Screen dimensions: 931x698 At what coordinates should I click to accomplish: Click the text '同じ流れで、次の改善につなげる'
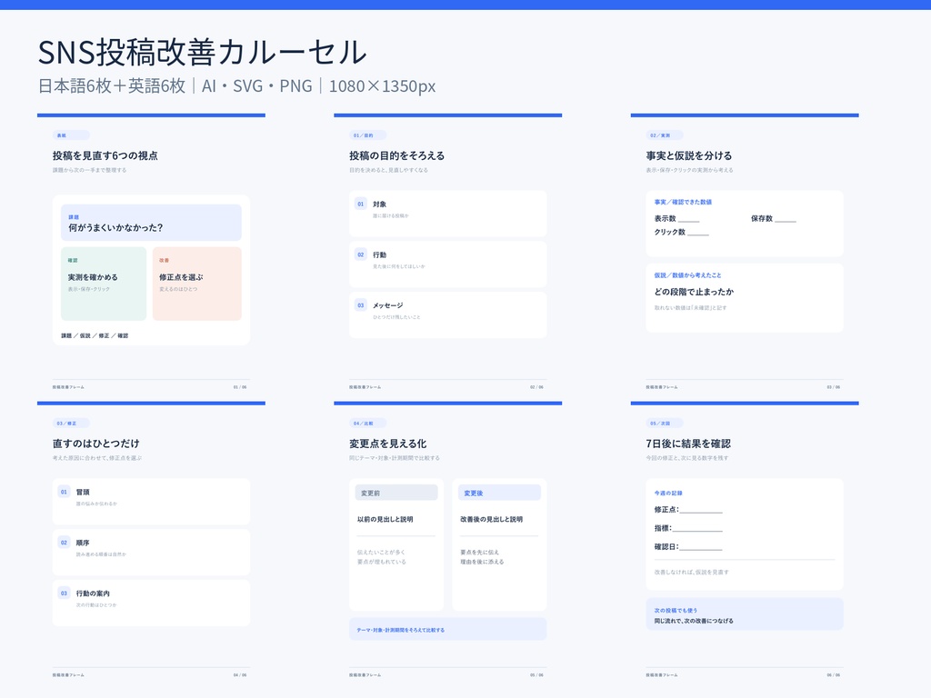tap(694, 621)
